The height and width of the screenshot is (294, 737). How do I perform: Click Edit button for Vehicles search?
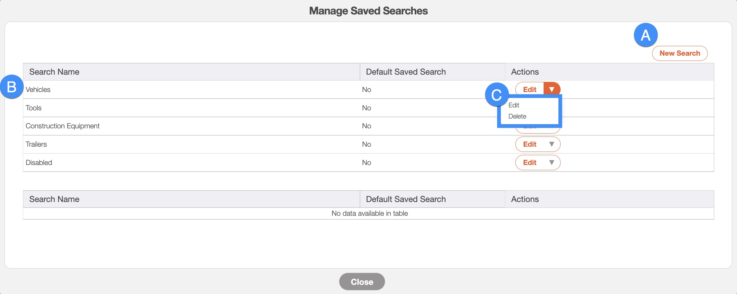[529, 89]
